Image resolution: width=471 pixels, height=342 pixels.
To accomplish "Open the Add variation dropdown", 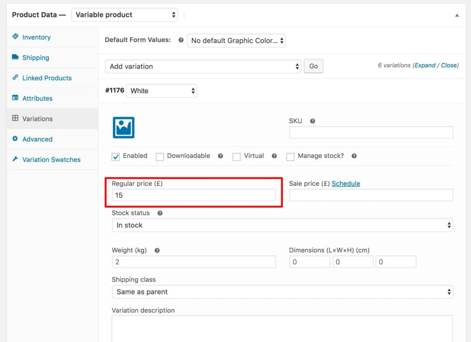I will [x=203, y=66].
